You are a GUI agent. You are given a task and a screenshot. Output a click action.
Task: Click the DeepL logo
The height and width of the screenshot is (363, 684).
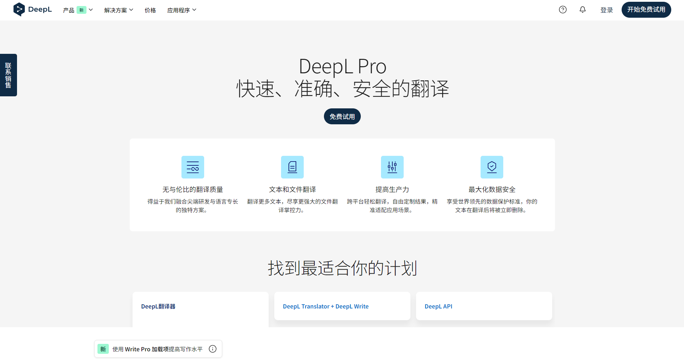click(32, 10)
